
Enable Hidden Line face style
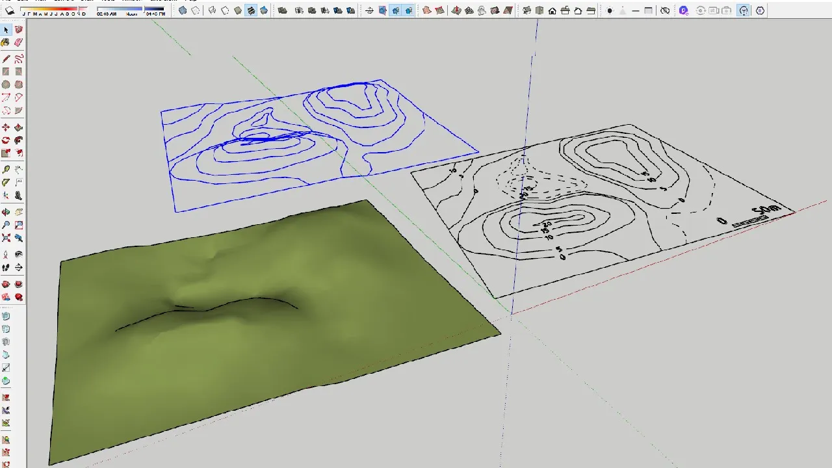click(x=225, y=10)
